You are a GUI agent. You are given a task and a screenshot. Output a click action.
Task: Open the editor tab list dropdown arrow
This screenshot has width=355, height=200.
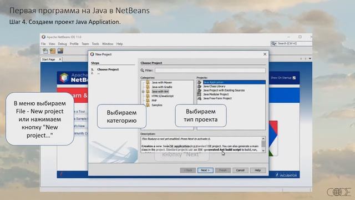(x=310, y=59)
